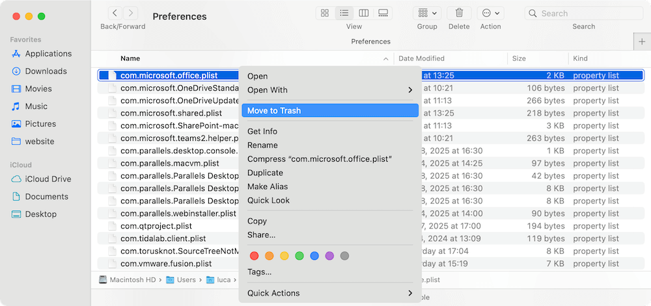Click Macintosh HD in the path bar
The width and height of the screenshot is (651, 306).
pyautogui.click(x=129, y=280)
